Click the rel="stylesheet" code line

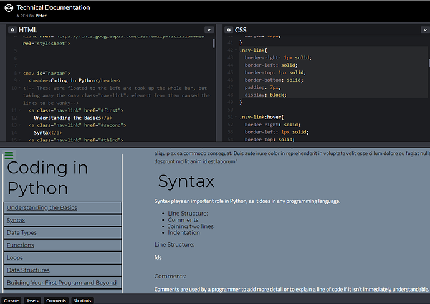tap(47, 44)
